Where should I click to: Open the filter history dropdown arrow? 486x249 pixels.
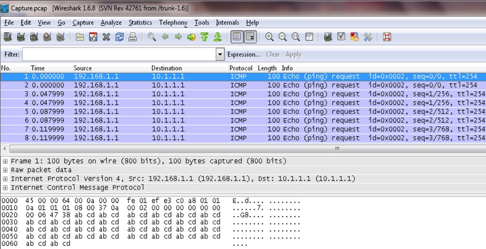click(x=220, y=55)
